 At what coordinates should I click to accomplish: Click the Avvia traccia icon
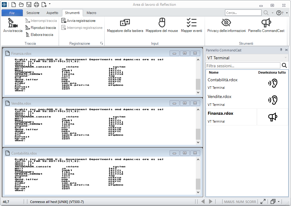pos(13,23)
